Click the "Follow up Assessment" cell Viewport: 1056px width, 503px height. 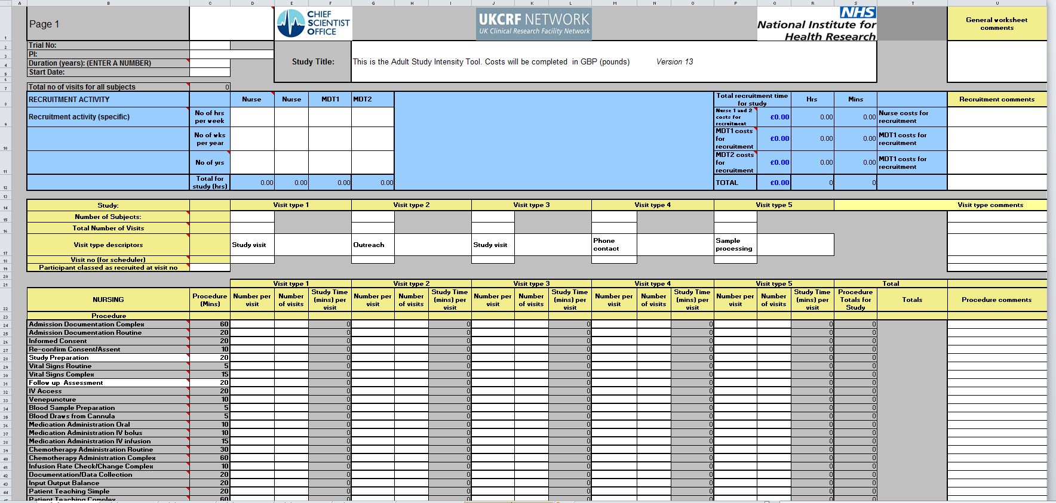[x=108, y=382]
